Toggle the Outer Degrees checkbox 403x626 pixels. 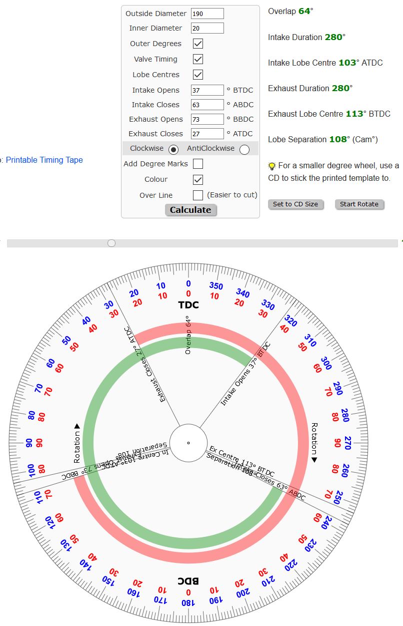tap(198, 44)
